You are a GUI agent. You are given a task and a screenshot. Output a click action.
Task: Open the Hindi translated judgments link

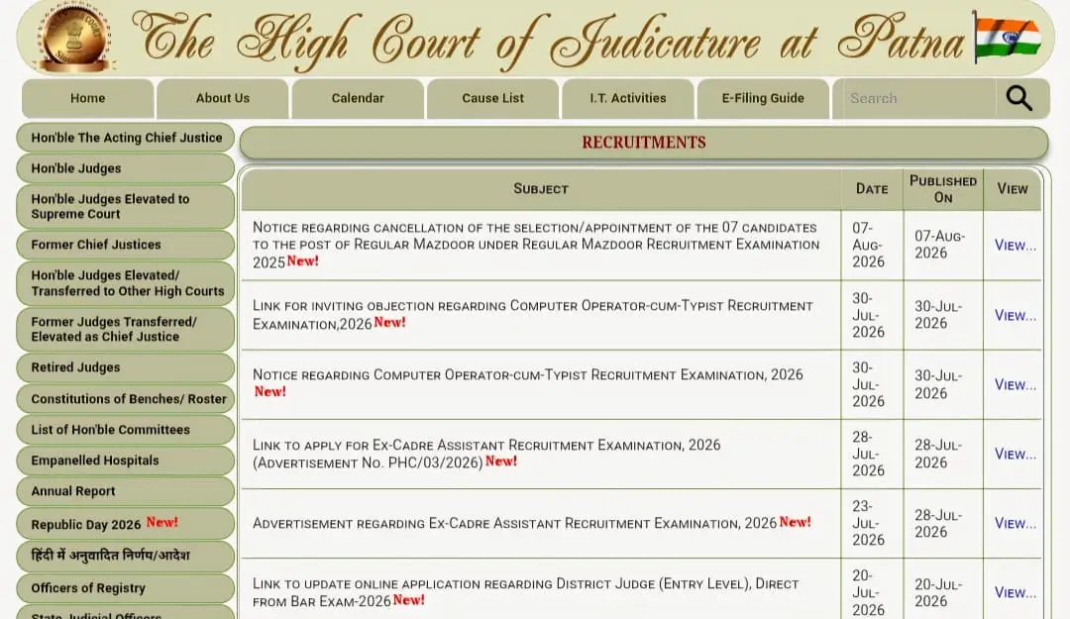[x=126, y=556]
